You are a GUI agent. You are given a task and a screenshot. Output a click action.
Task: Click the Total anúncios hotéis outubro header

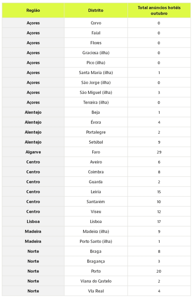[x=159, y=10]
